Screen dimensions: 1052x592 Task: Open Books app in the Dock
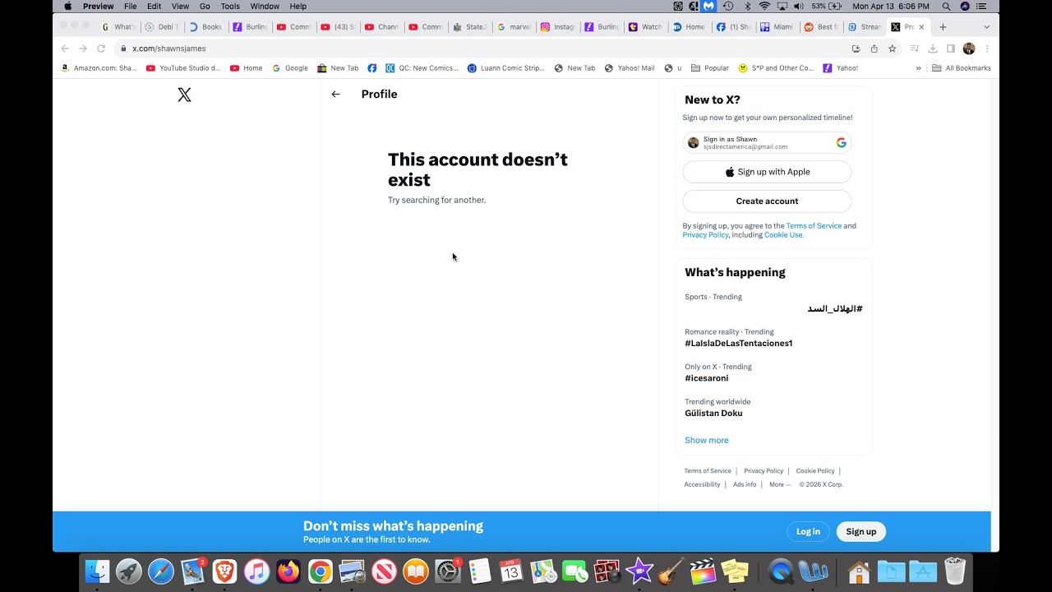(x=416, y=571)
